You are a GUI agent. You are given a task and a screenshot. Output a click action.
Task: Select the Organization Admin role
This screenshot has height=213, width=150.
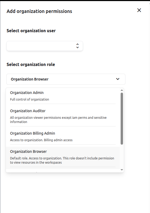[x=63, y=96]
